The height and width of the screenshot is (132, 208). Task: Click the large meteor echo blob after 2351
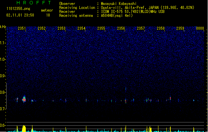(24, 99)
